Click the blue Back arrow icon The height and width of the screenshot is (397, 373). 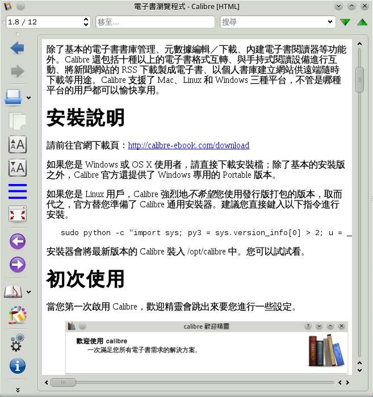pyautogui.click(x=17, y=48)
